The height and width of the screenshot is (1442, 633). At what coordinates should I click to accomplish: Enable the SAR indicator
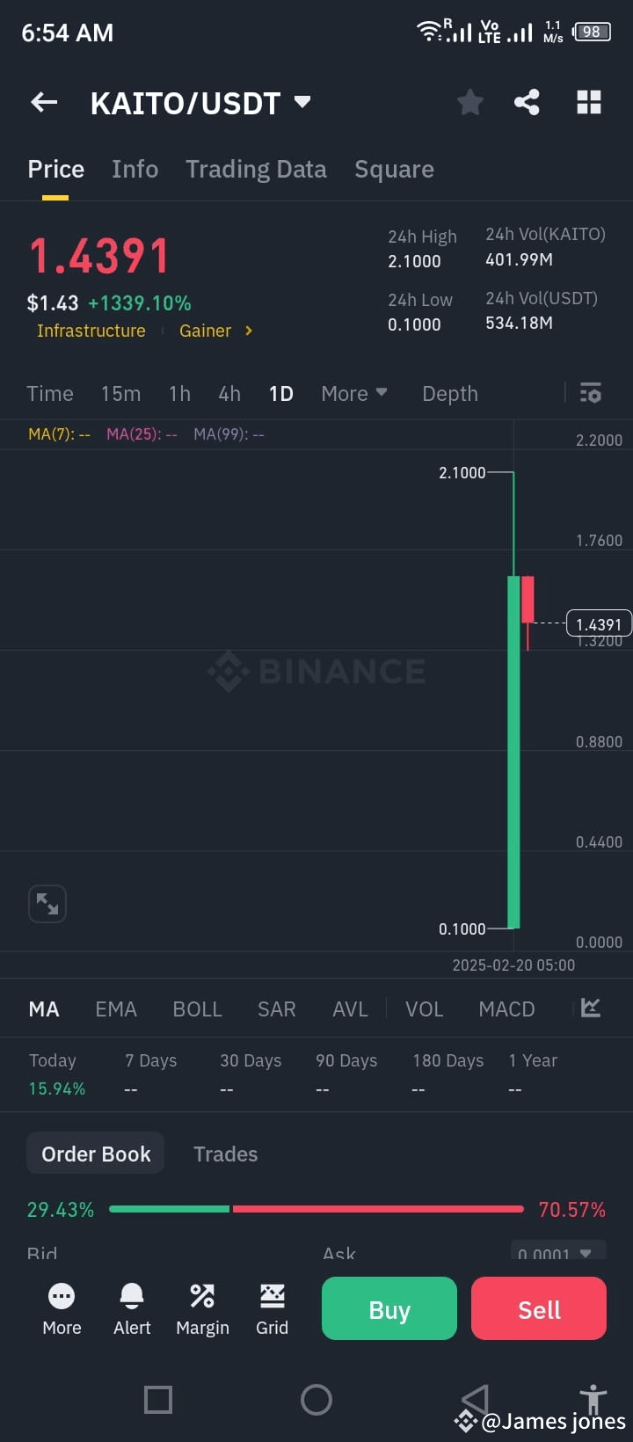tap(276, 1009)
